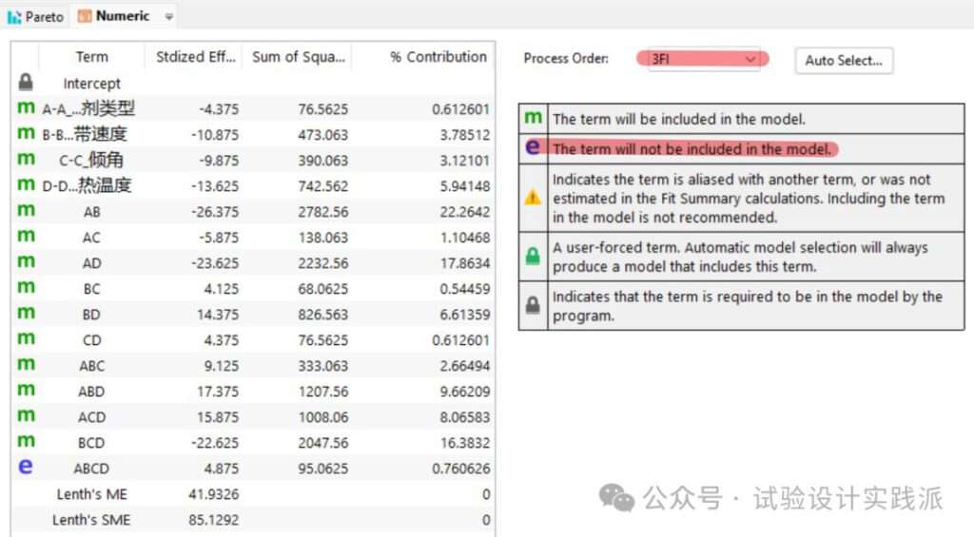Click the error 'e' icon beside ABCD

[26, 467]
